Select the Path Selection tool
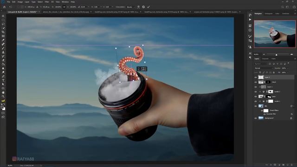 pyautogui.click(x=3, y=84)
